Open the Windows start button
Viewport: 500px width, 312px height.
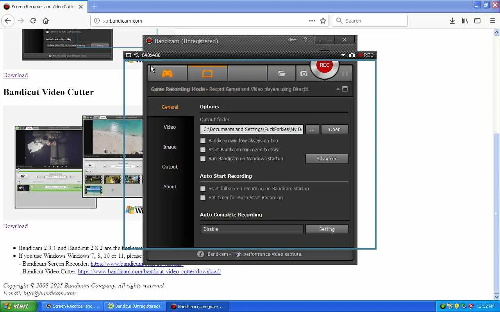pos(18,306)
